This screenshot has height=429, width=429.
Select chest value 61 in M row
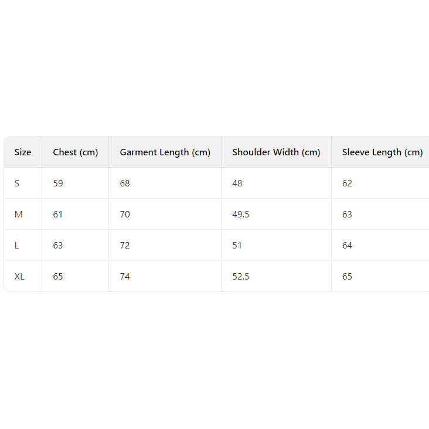pyautogui.click(x=58, y=215)
